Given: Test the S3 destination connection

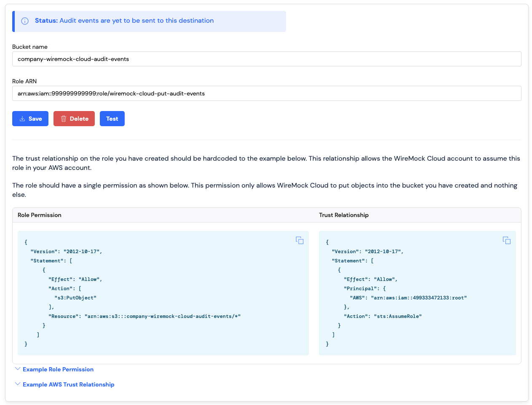Looking at the screenshot, I should click(112, 119).
